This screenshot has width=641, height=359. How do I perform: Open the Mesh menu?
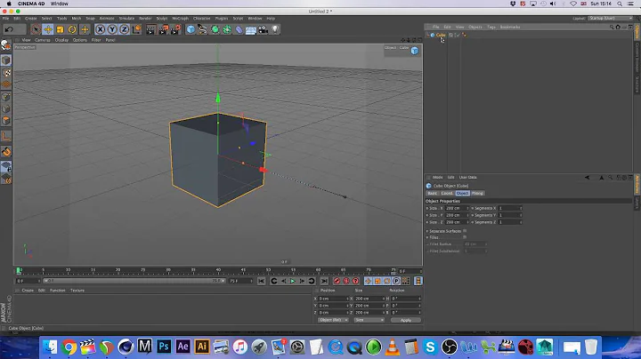77,19
